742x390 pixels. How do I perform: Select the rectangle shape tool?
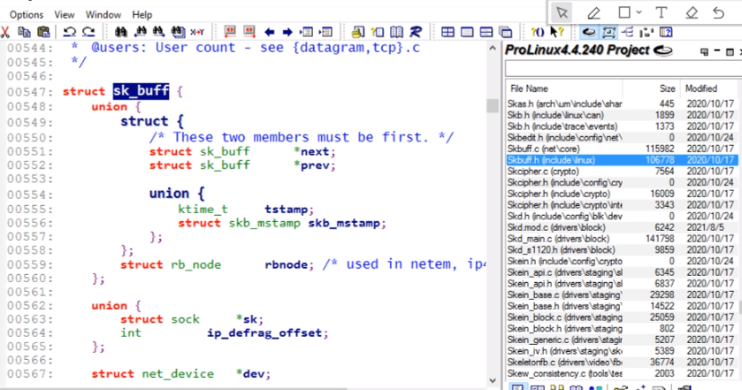click(x=624, y=12)
